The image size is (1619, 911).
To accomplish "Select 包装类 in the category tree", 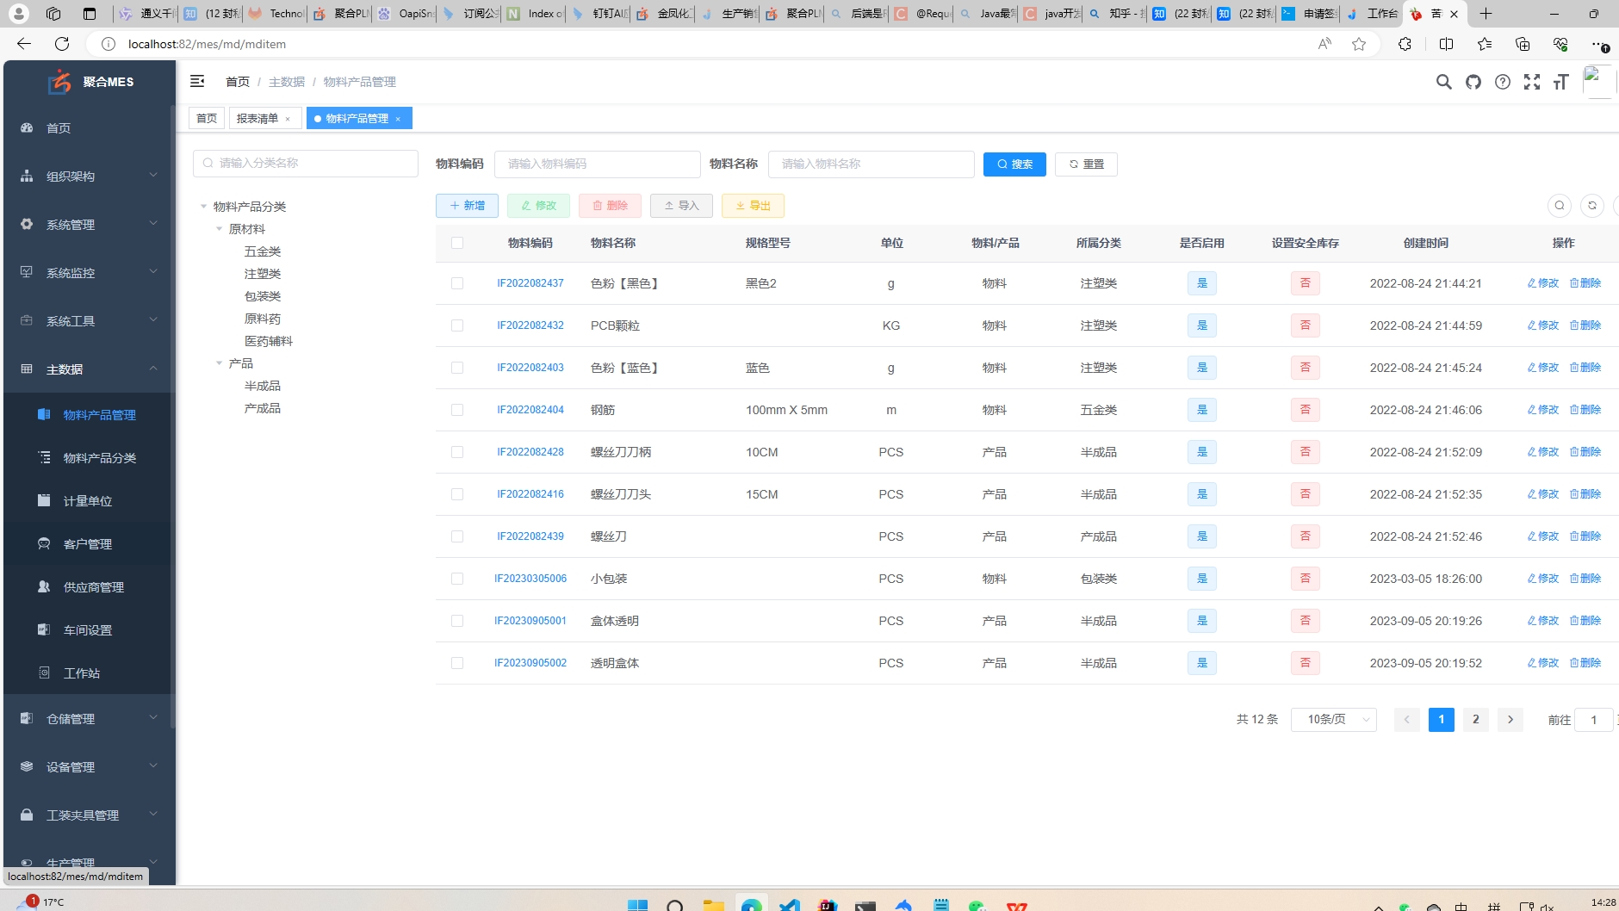I will [x=263, y=296].
